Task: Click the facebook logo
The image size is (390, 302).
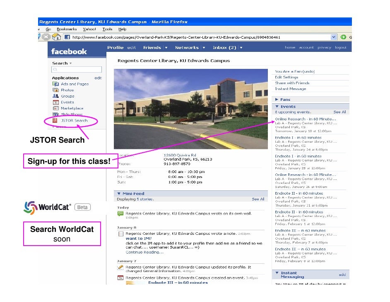Action: pos(69,51)
